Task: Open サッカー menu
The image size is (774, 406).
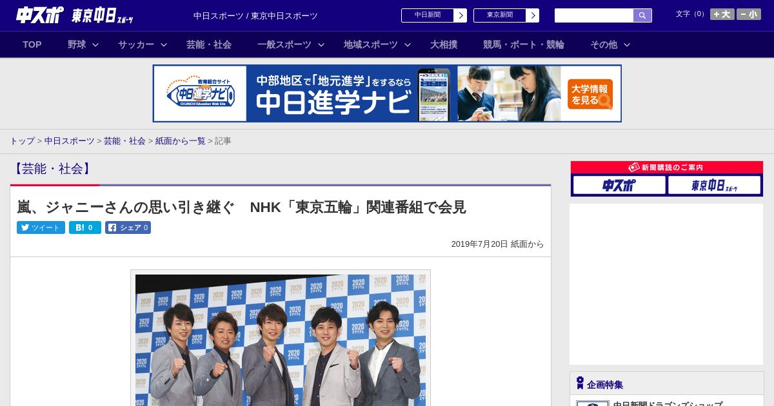Action: [x=136, y=44]
